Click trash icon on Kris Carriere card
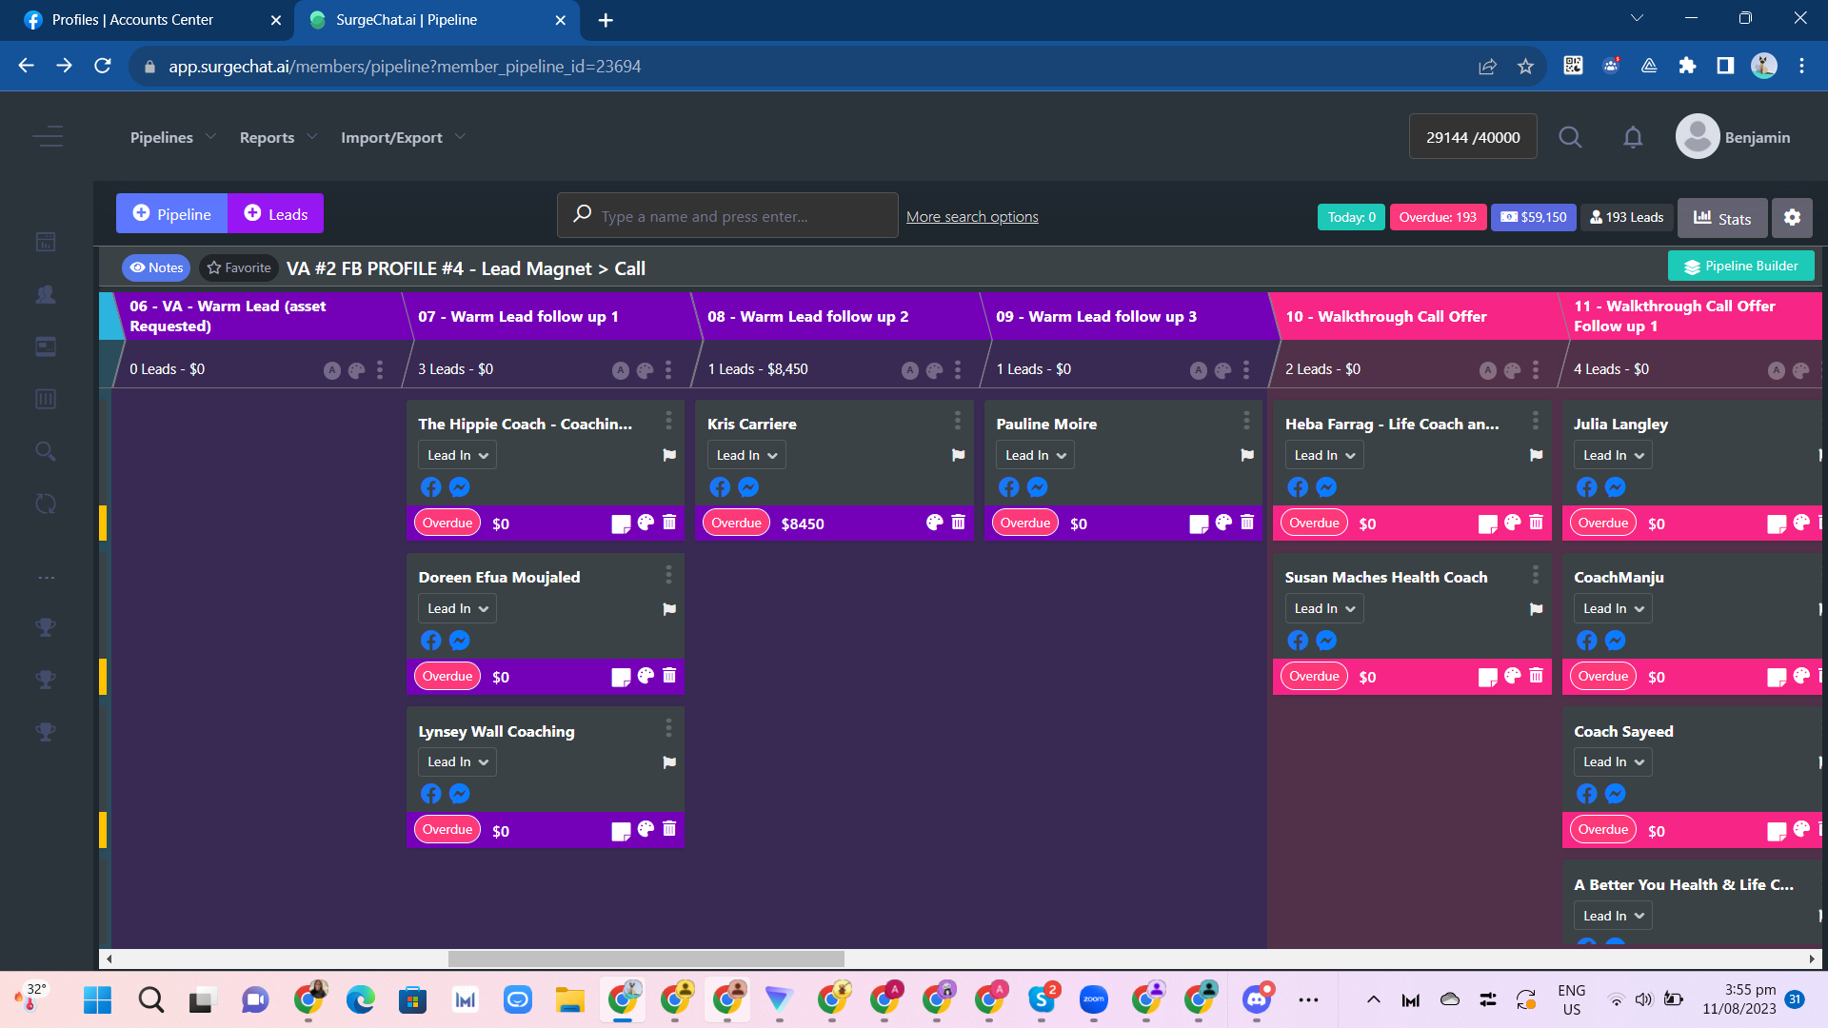1828x1028 pixels. 958,523
